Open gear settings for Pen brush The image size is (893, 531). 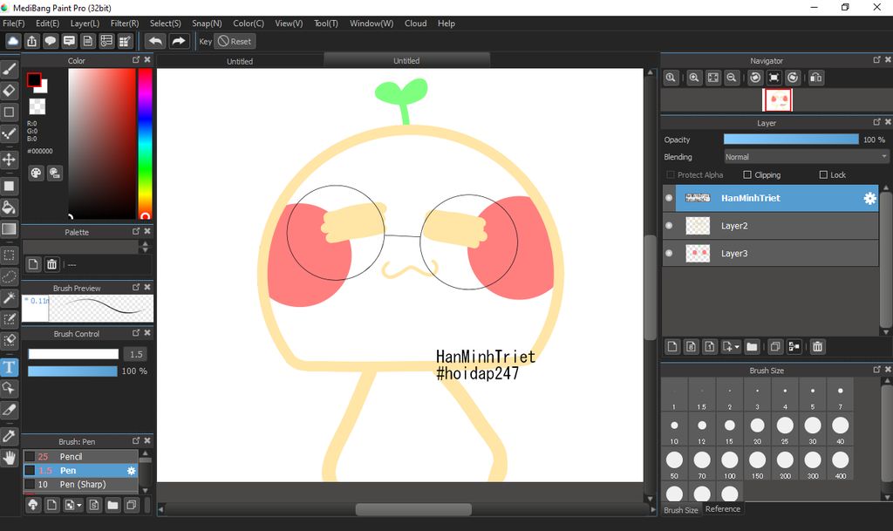tap(131, 471)
